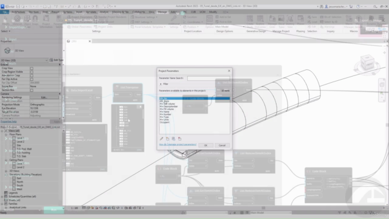
Task: Click the duplicate parameter icon in Project Parameters dialog
Action: tap(173, 139)
